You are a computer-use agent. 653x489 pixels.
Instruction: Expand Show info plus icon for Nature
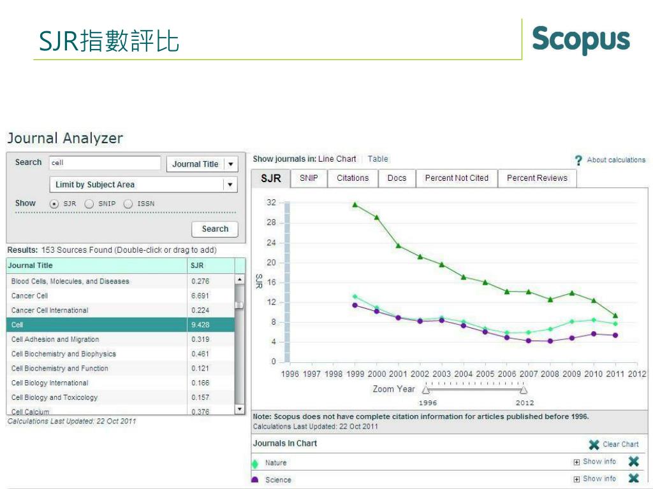pos(576,462)
